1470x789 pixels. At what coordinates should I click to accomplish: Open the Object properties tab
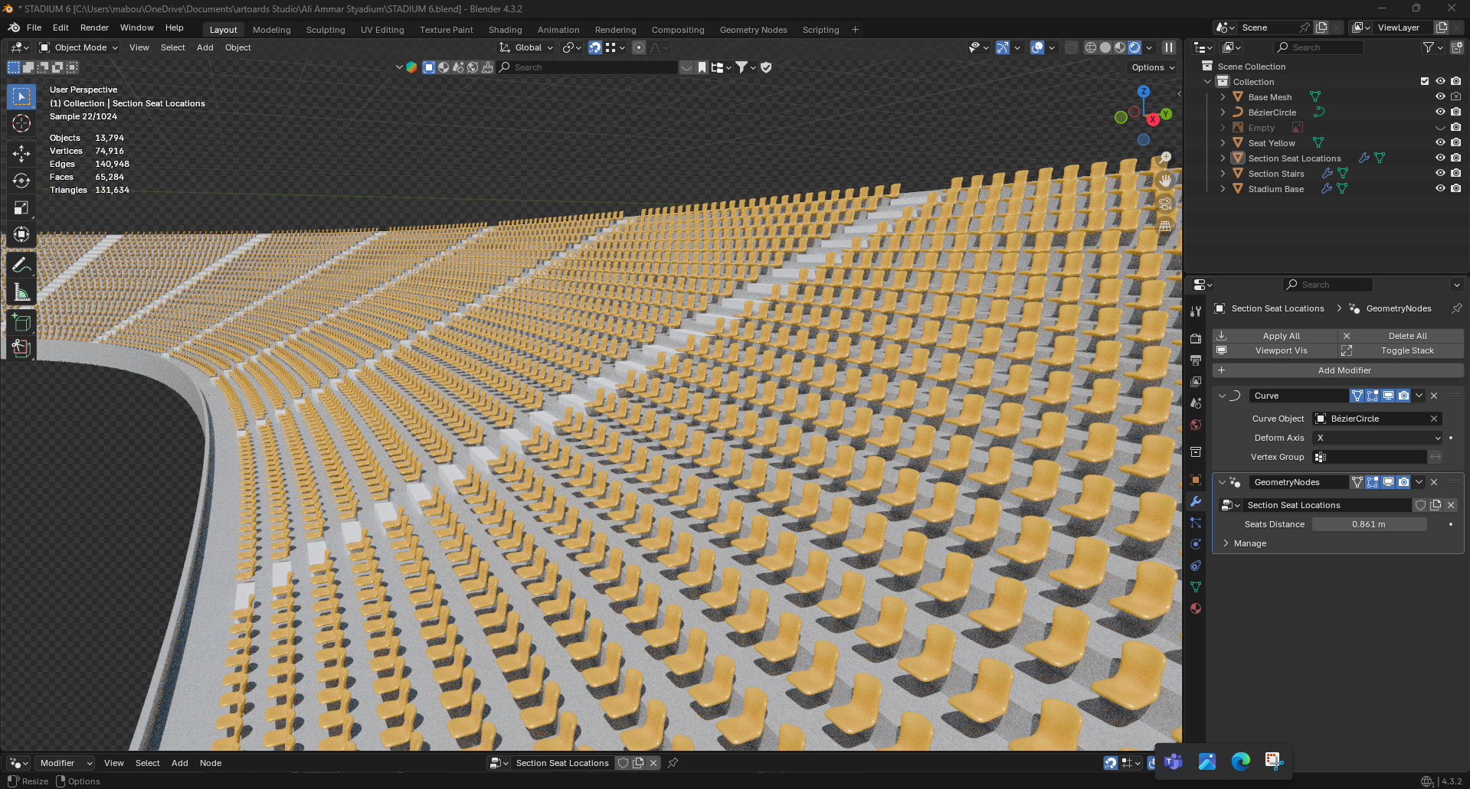[x=1196, y=480]
